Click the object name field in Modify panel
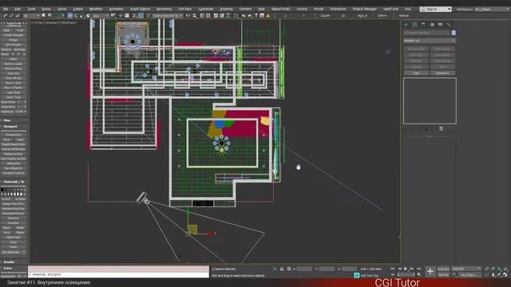This screenshot has width=511, height=287. (427, 33)
